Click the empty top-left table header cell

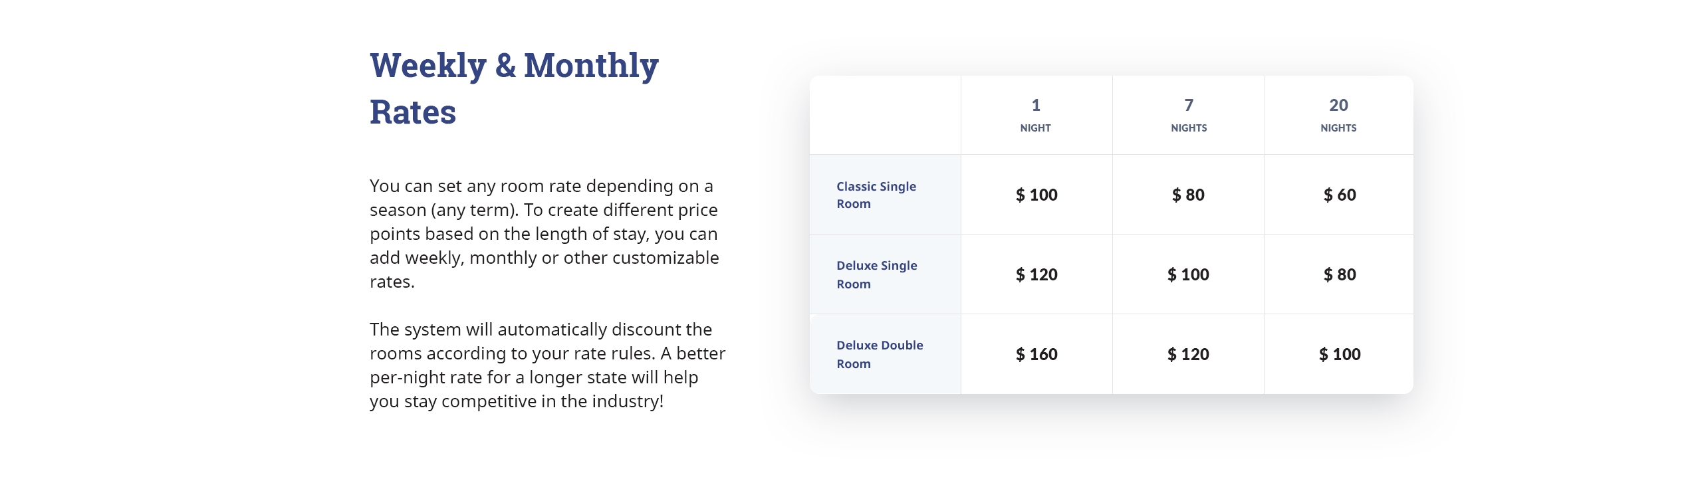click(885, 115)
